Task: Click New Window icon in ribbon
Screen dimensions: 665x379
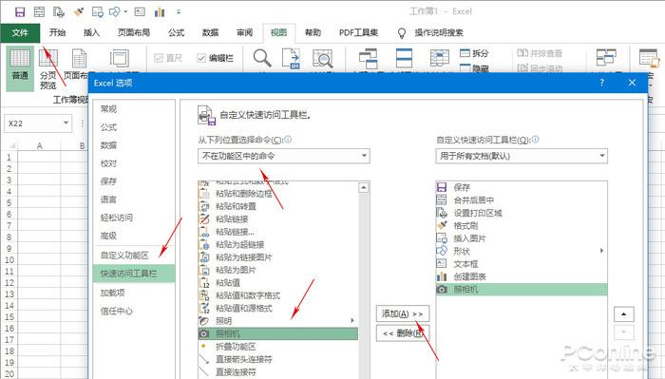Action: (x=368, y=59)
